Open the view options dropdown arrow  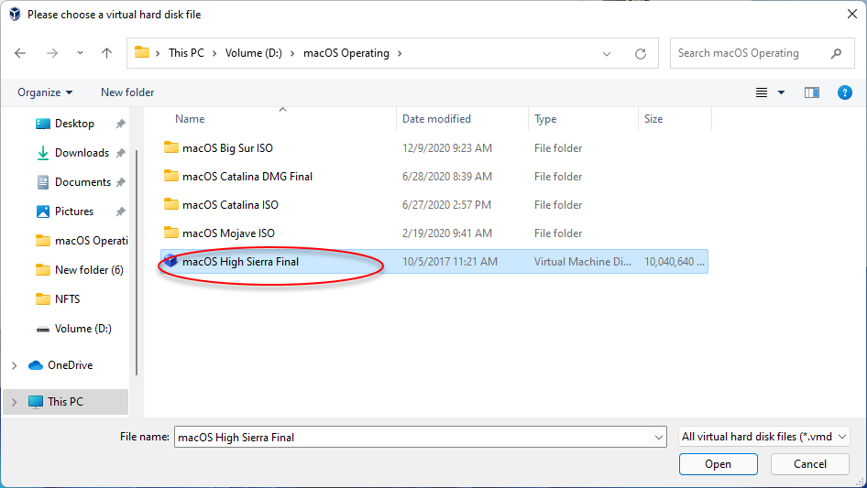coord(781,92)
